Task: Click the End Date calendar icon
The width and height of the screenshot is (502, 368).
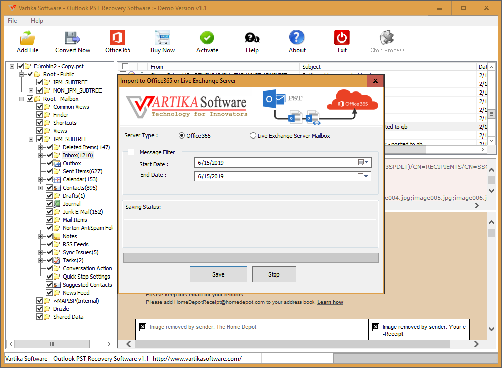Action: (361, 176)
